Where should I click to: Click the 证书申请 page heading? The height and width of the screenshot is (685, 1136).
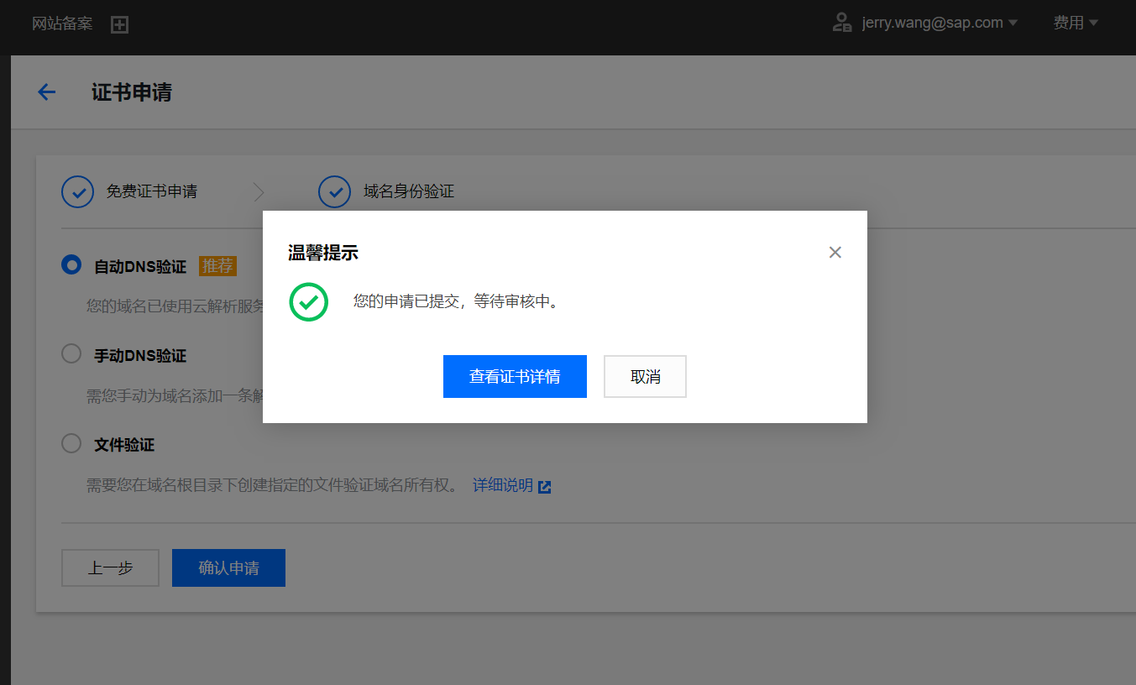click(x=132, y=92)
